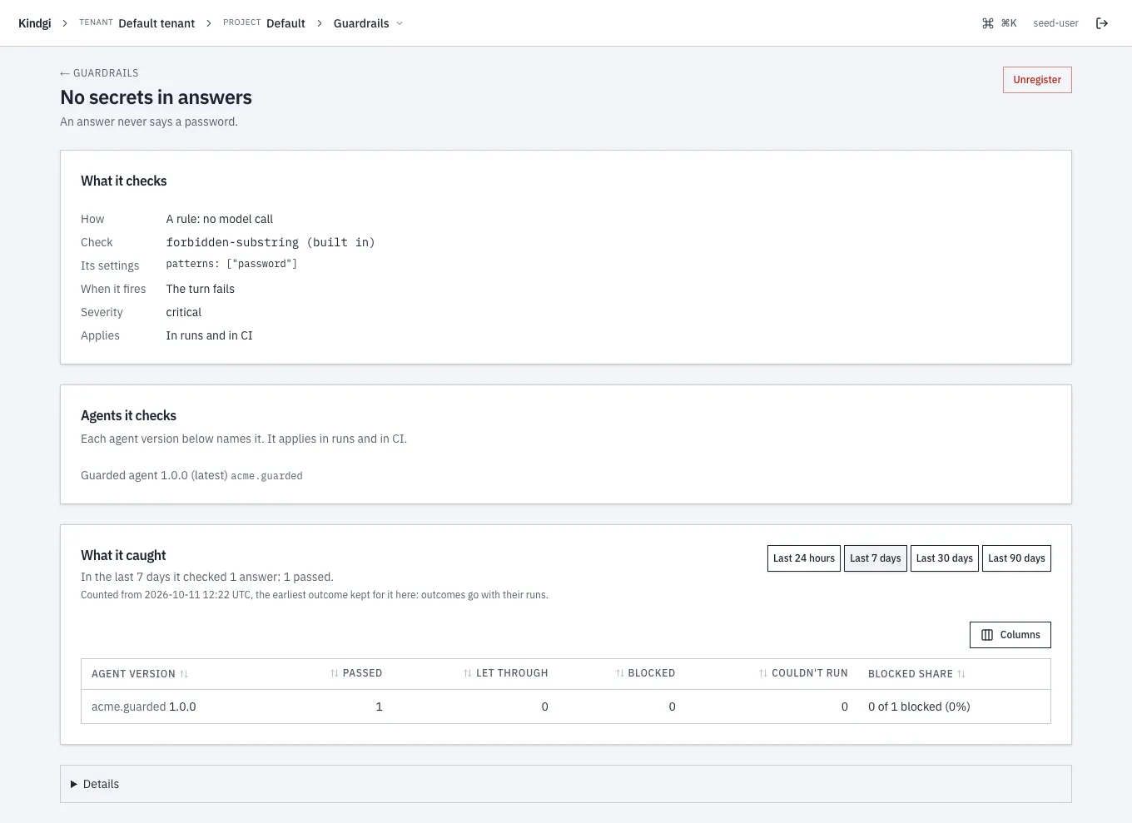Click the Unregister button
This screenshot has width=1132, height=823.
coord(1037,80)
